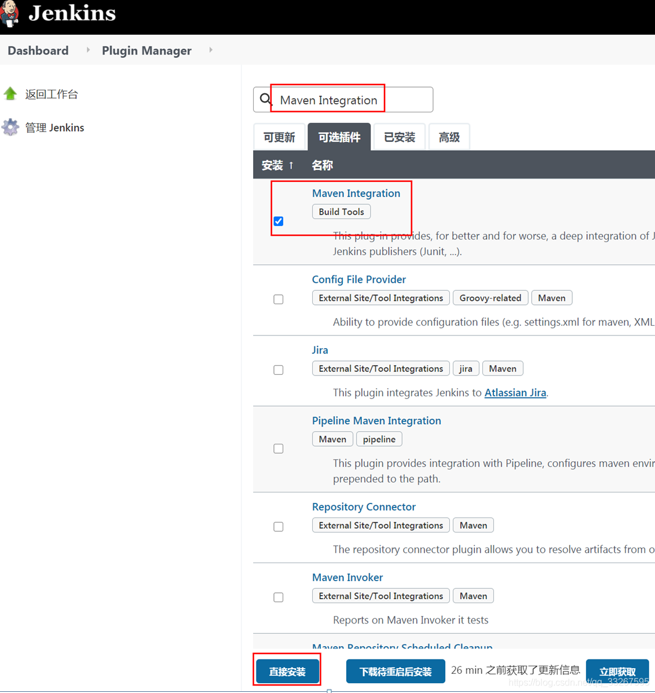Click the '26 min 之前获取了更新信息' status text
Viewport: 655px width, 693px height.
tap(515, 670)
